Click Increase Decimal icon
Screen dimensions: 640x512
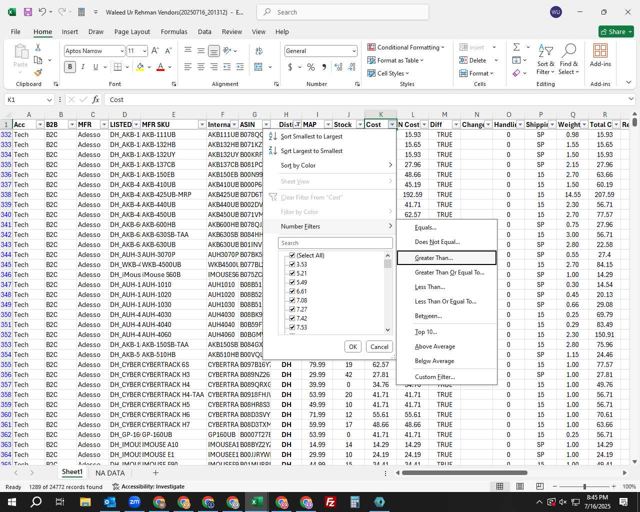[338, 66]
